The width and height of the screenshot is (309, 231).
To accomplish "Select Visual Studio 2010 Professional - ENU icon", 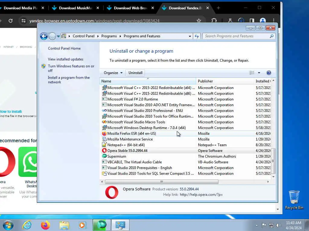I will click(104, 111).
